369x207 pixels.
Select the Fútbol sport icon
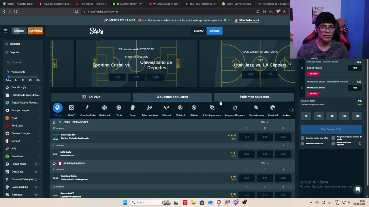(57, 108)
